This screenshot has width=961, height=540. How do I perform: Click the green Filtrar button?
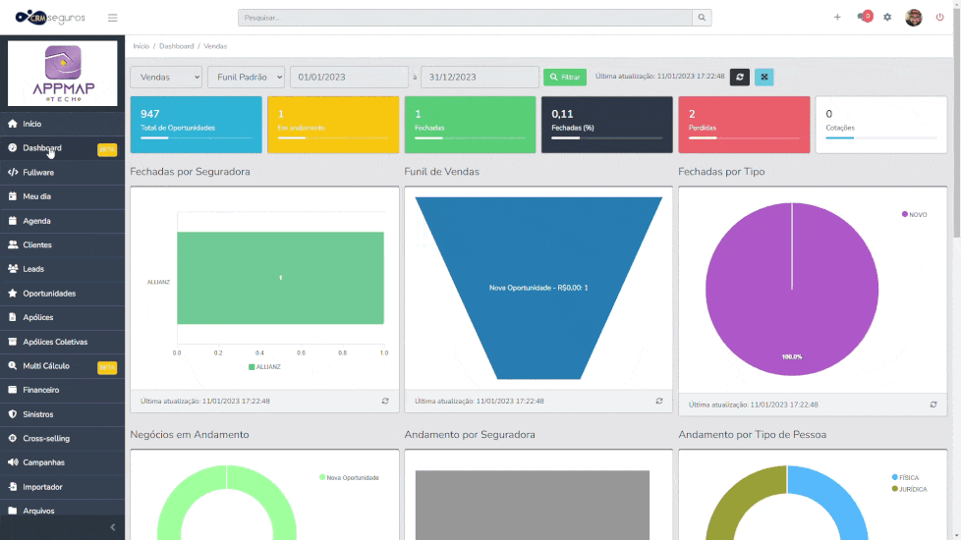click(x=564, y=78)
